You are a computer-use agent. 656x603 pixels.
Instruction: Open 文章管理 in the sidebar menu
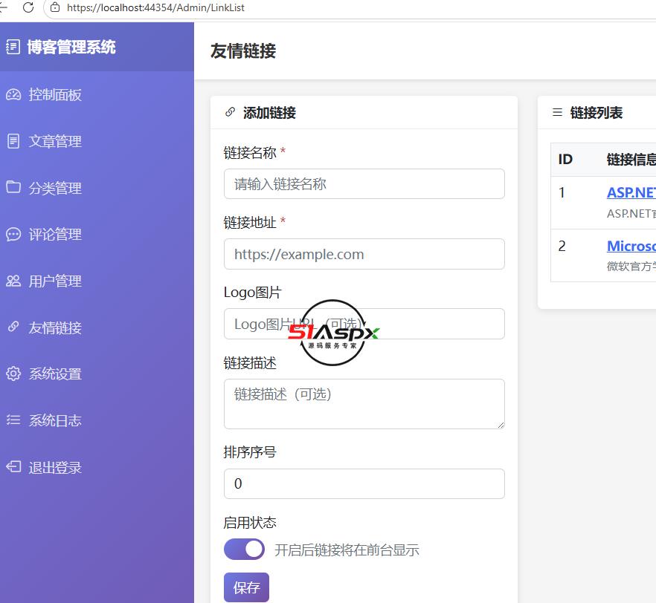pos(55,141)
